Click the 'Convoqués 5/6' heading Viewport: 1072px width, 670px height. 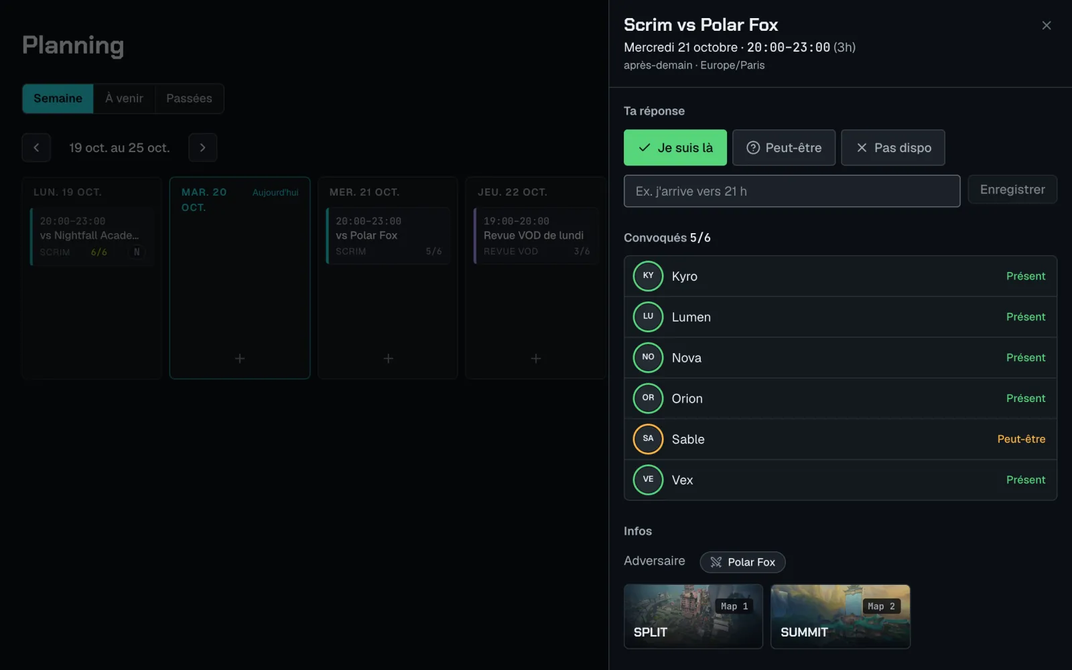point(667,238)
